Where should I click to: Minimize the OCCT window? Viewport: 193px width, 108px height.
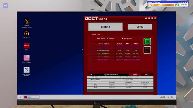pyautogui.click(x=149, y=18)
